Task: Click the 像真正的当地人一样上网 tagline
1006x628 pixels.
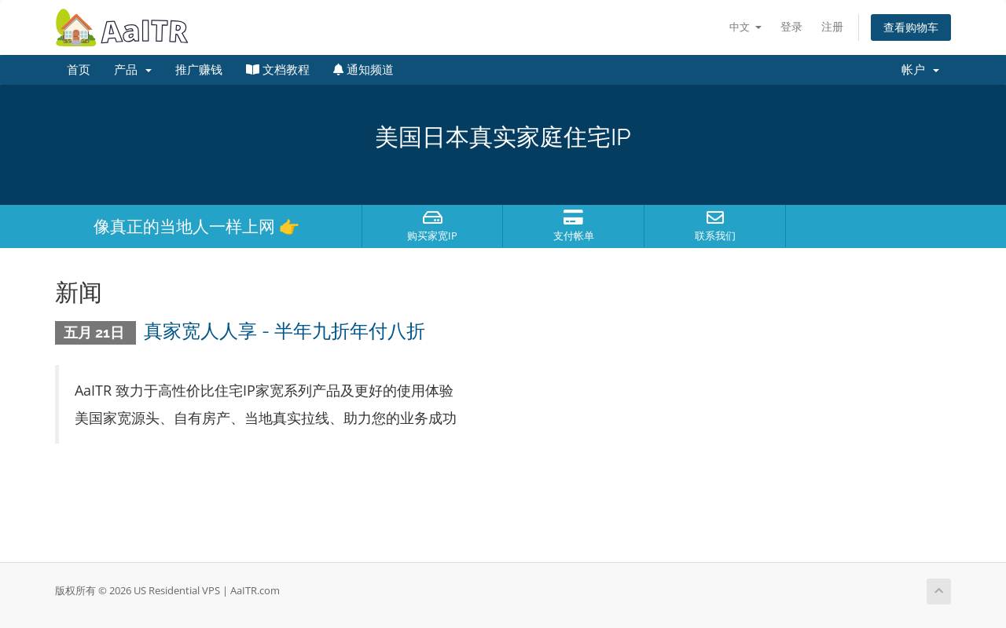Action: (196, 227)
